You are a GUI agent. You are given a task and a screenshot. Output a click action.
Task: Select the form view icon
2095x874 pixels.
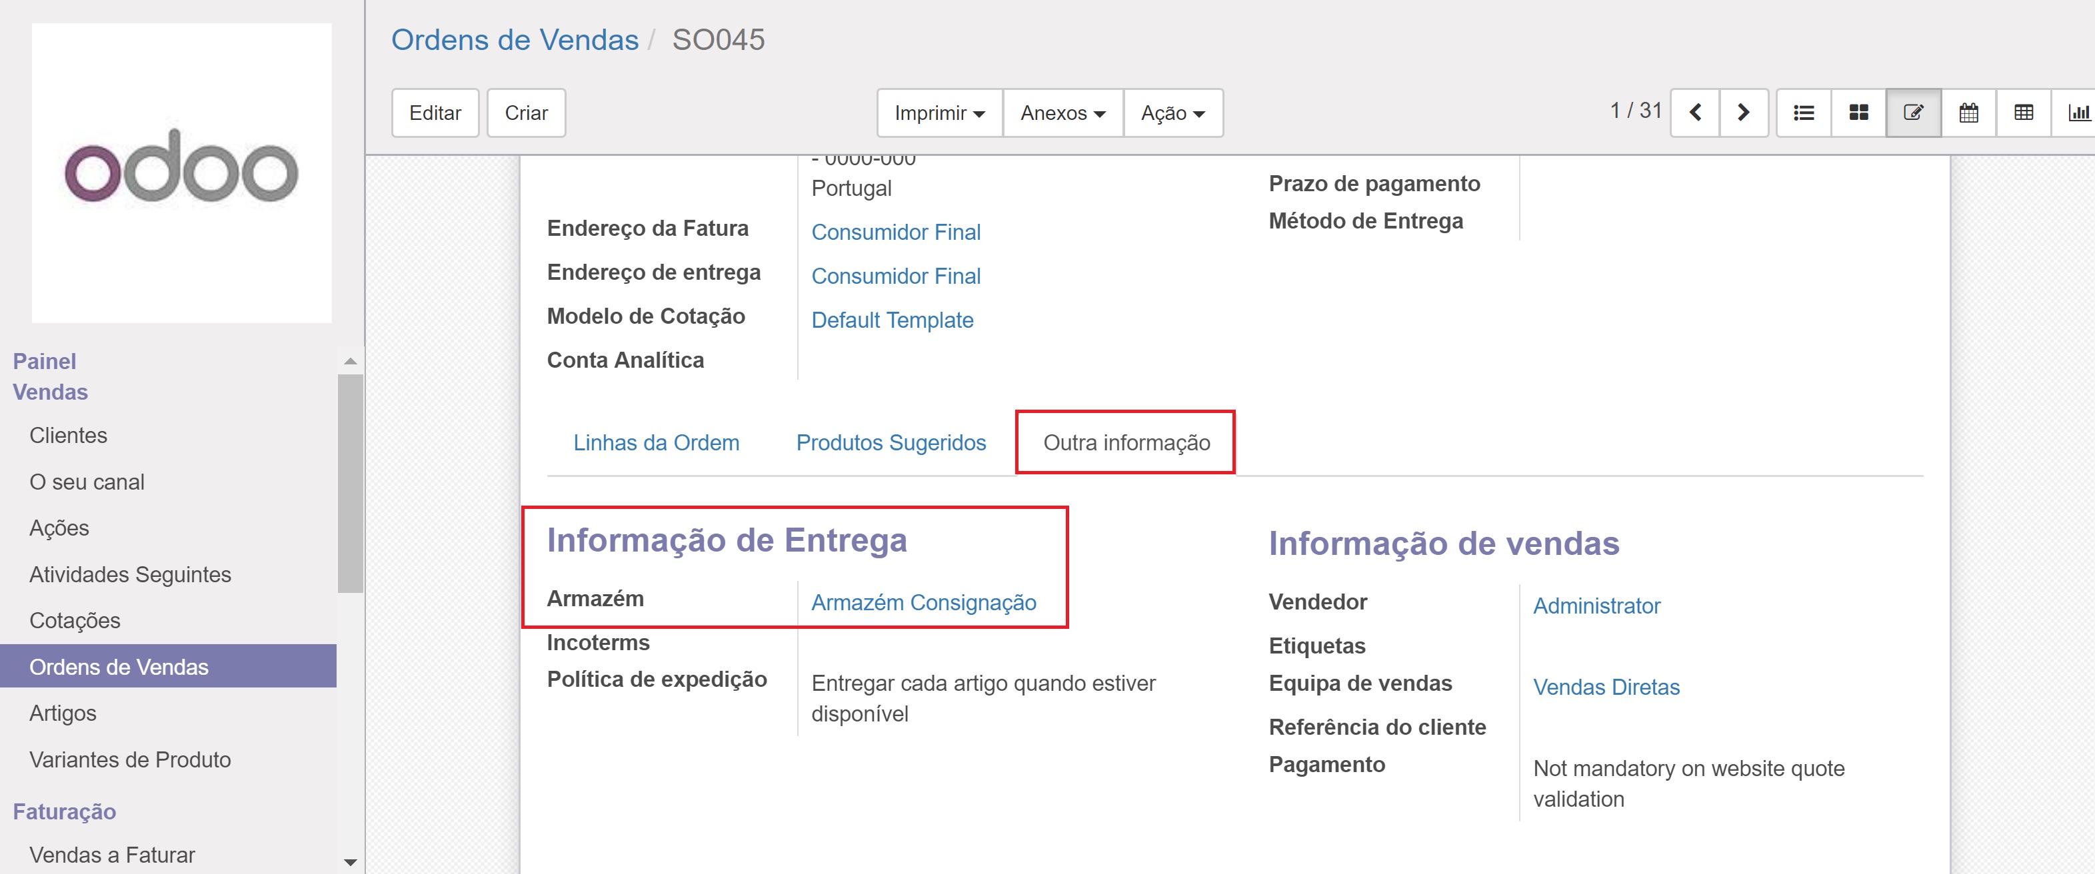pos(1913,112)
